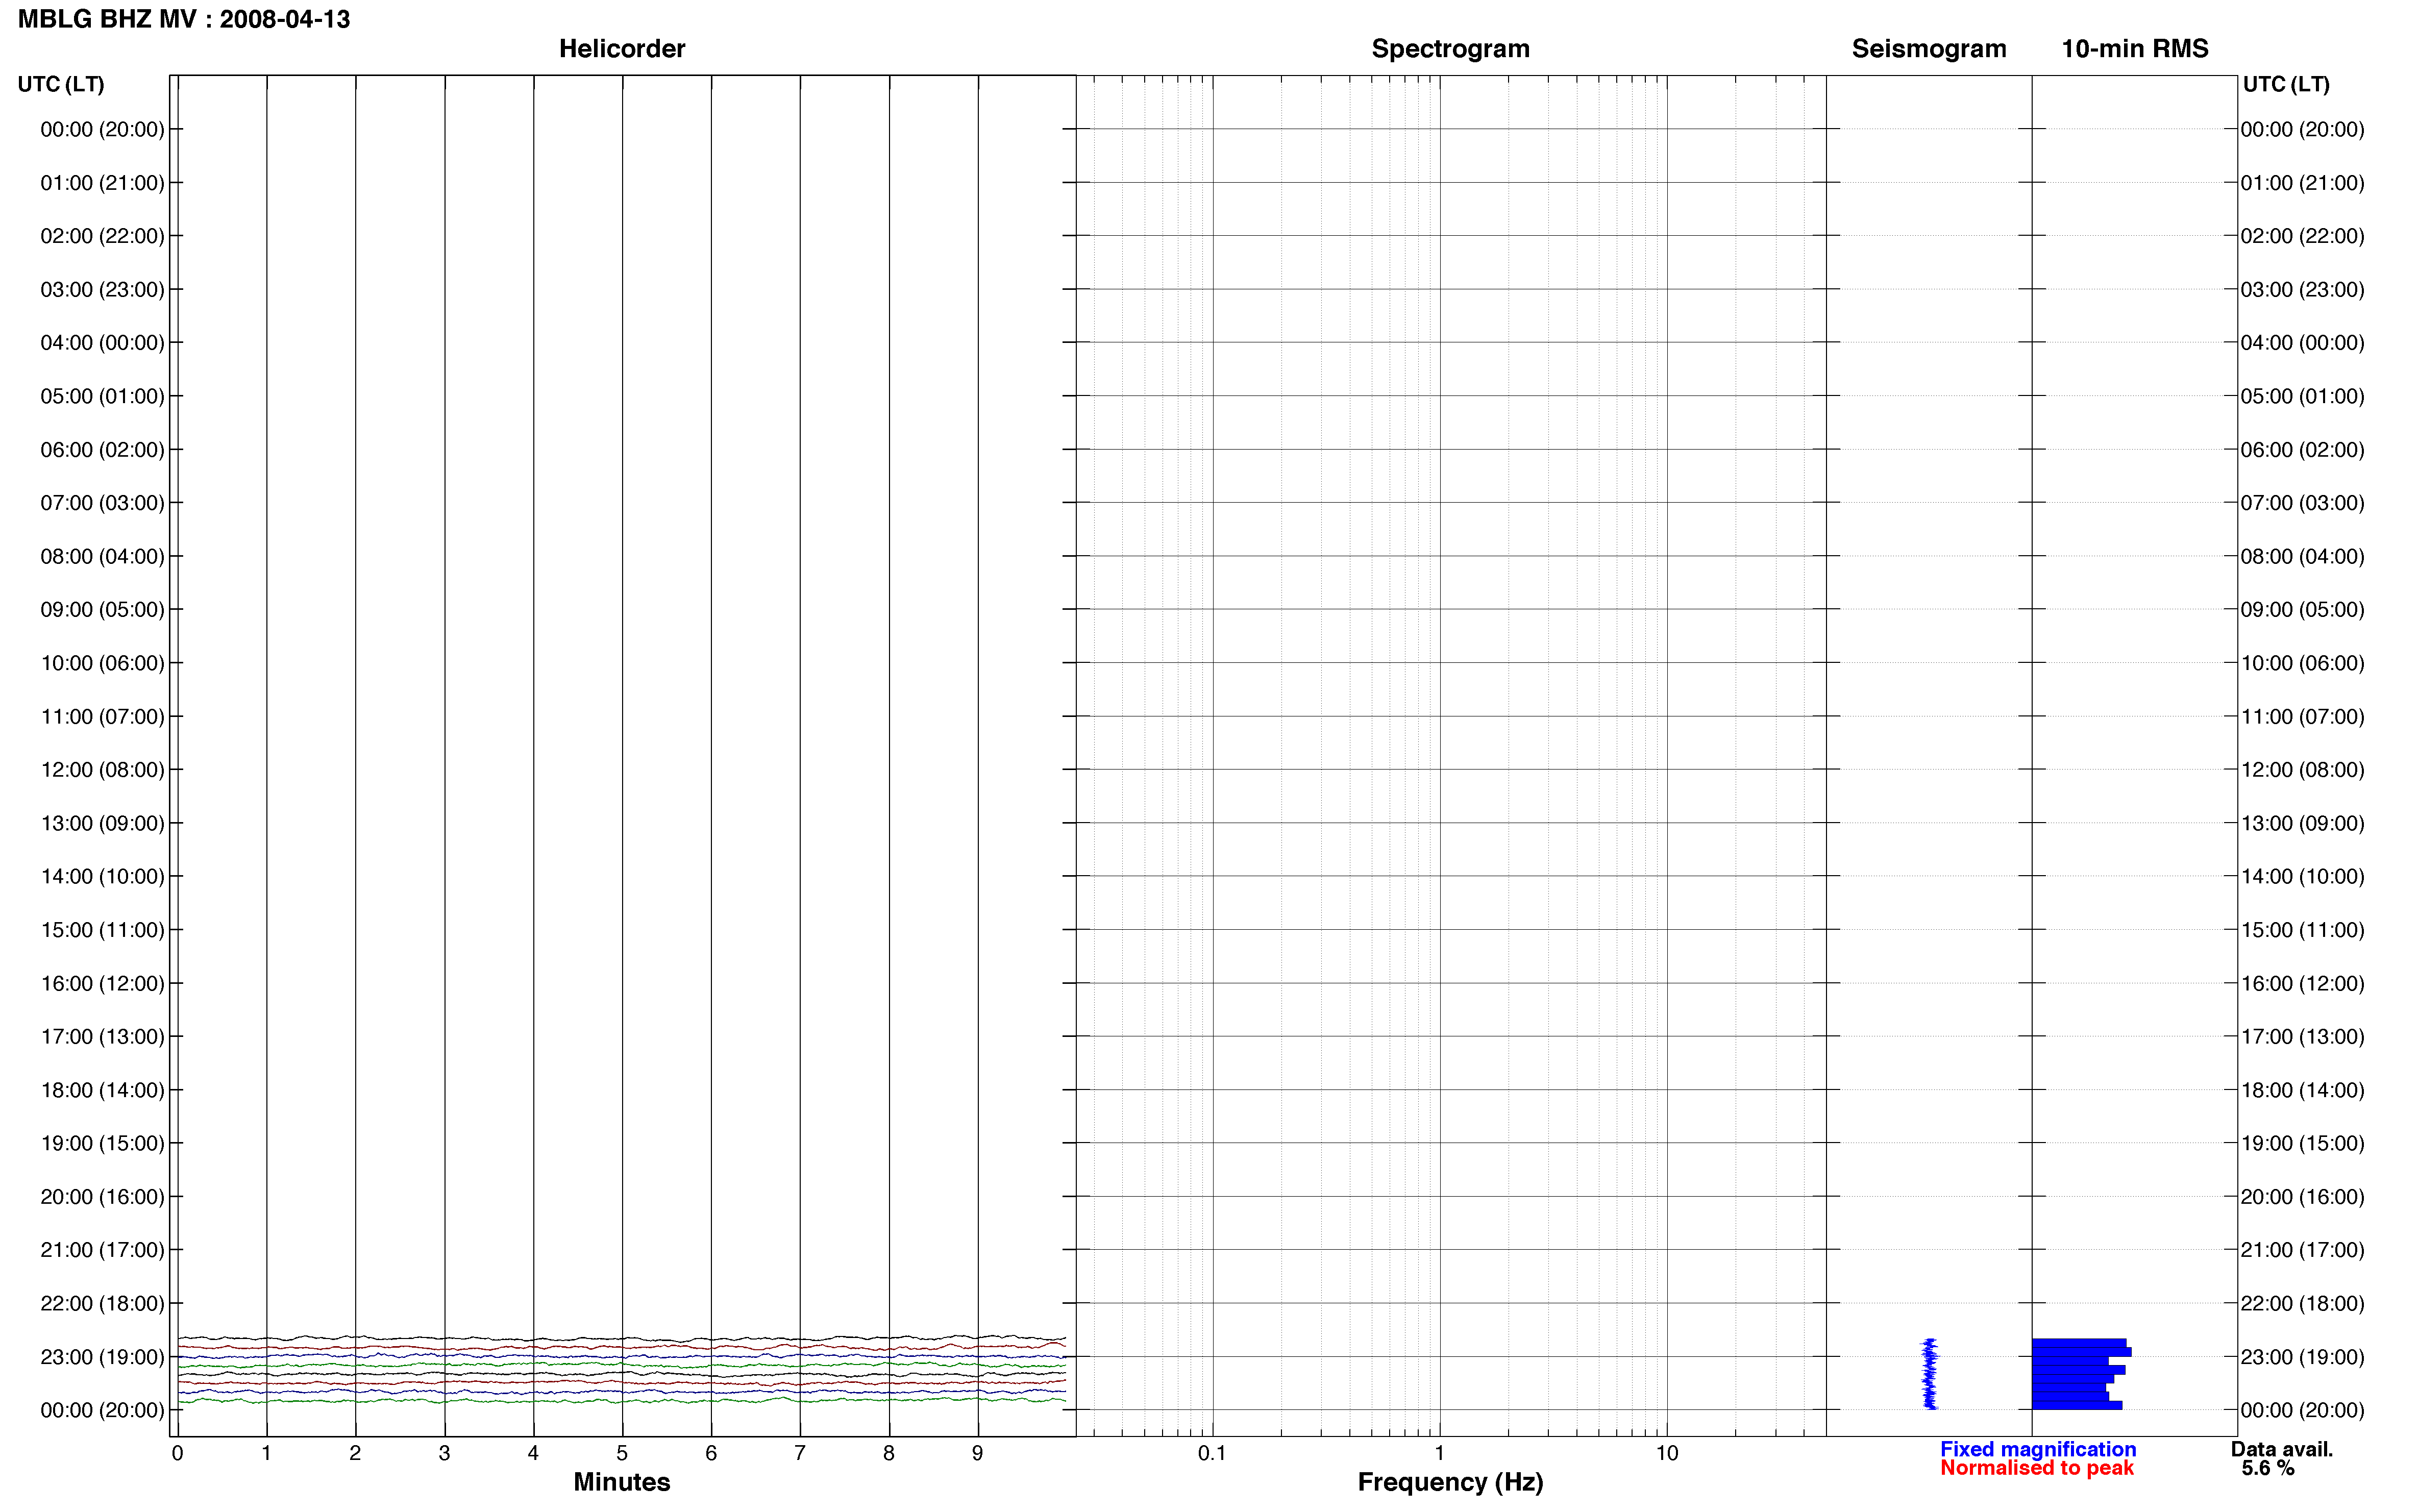The height and width of the screenshot is (1512, 2419).
Task: Click the 10-min RMS column heading
Action: click(x=2134, y=48)
